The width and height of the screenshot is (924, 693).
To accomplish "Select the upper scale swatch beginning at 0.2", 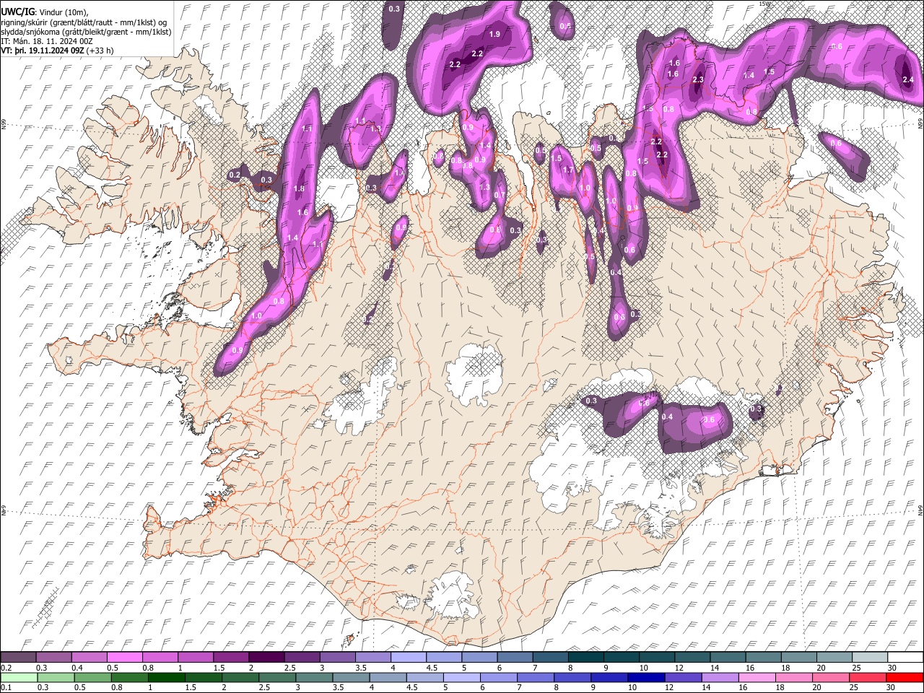I will point(19,658).
